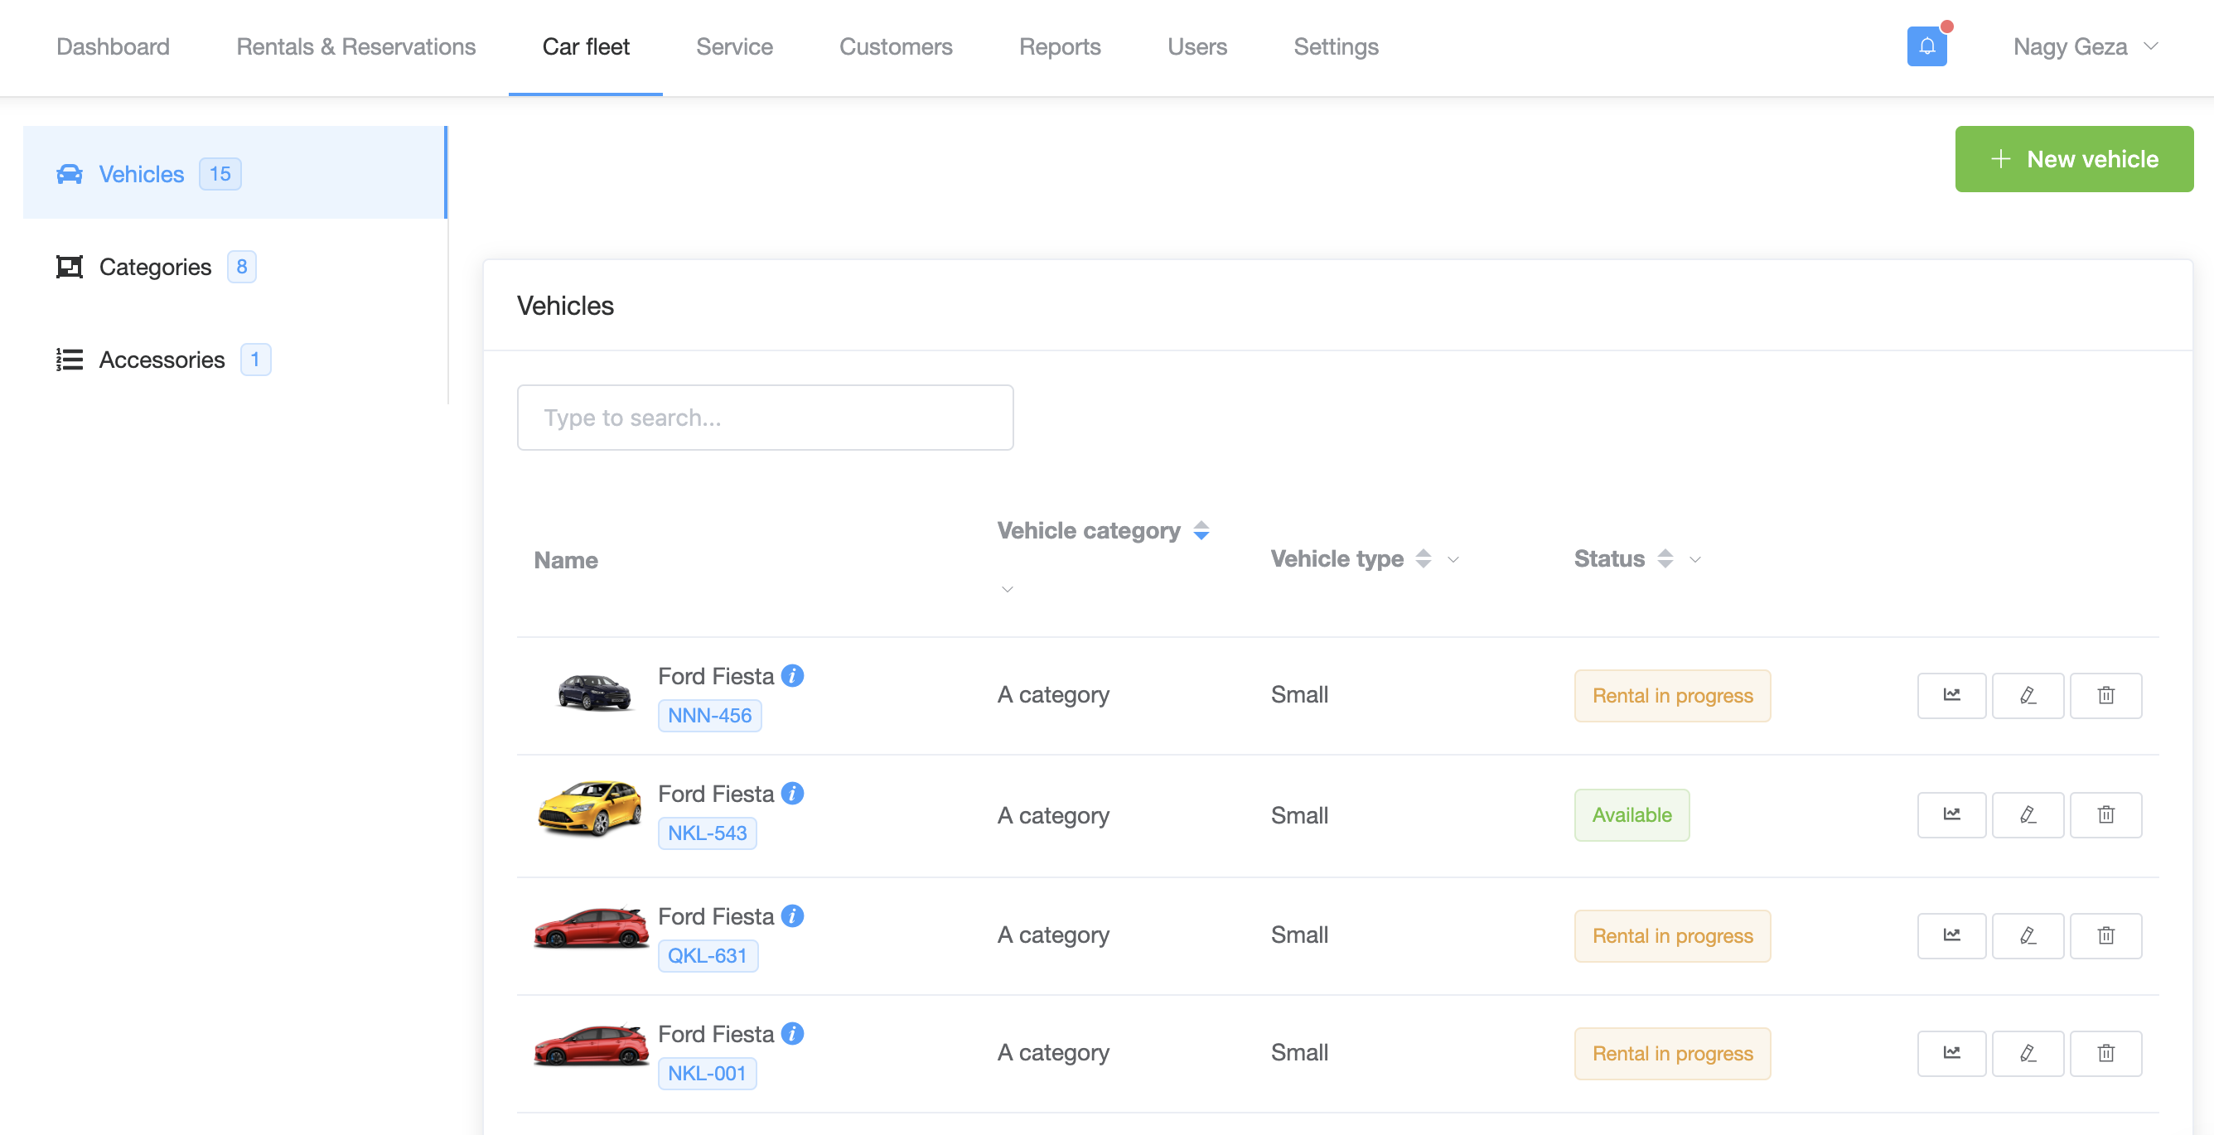Open statistics chart for Ford Fiesta NKL-001
Image resolution: width=2214 pixels, height=1135 pixels.
point(1951,1052)
